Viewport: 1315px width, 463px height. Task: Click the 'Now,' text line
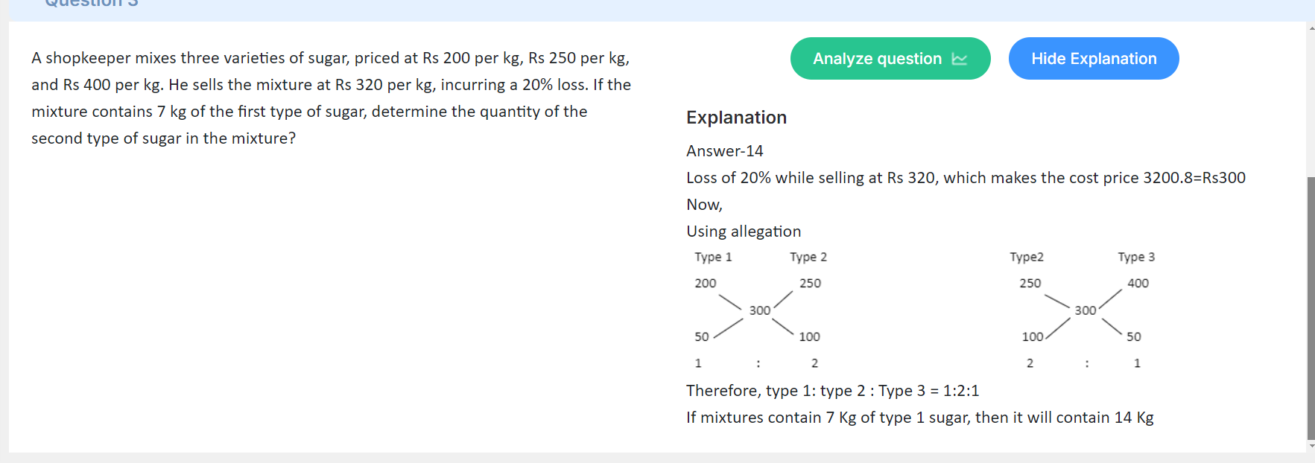point(704,205)
